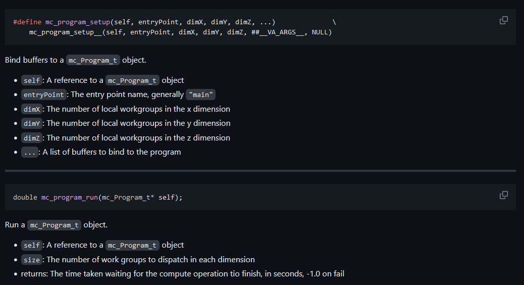Click ##__VA_ARGS__ in the macro definition
524x285 pixels.
[x=279, y=32]
